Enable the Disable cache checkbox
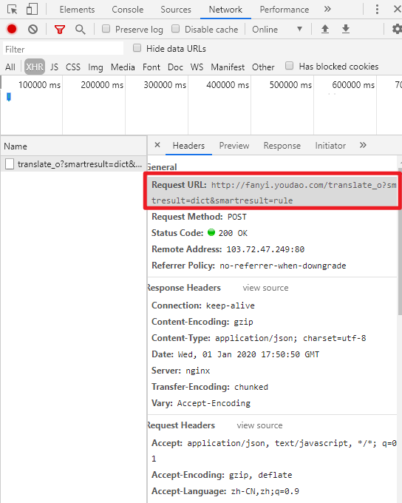The width and height of the screenshot is (402, 503). pyautogui.click(x=175, y=29)
